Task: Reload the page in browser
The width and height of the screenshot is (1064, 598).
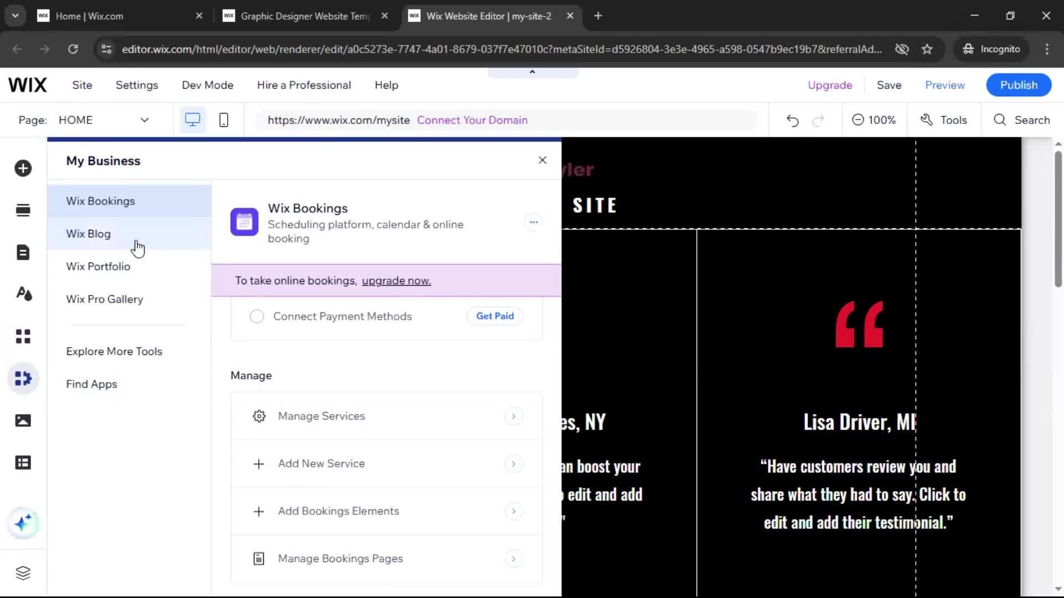Action: click(x=73, y=49)
